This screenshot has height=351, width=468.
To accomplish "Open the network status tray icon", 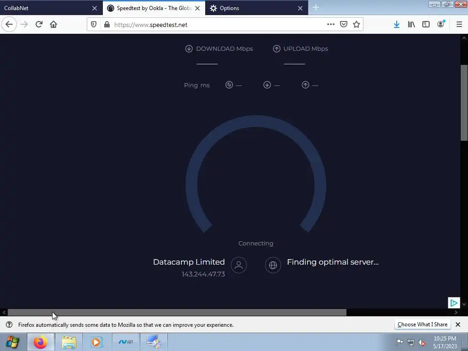I will [x=411, y=342].
